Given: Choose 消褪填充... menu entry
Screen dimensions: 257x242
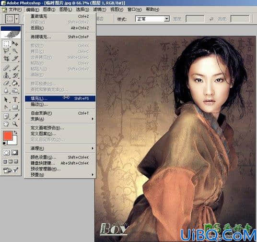Looking at the screenshot, I should click(60, 37).
